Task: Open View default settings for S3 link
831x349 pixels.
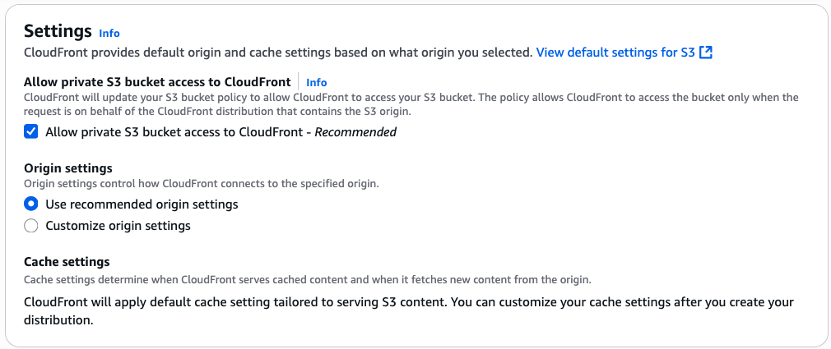Action: pyautogui.click(x=615, y=53)
